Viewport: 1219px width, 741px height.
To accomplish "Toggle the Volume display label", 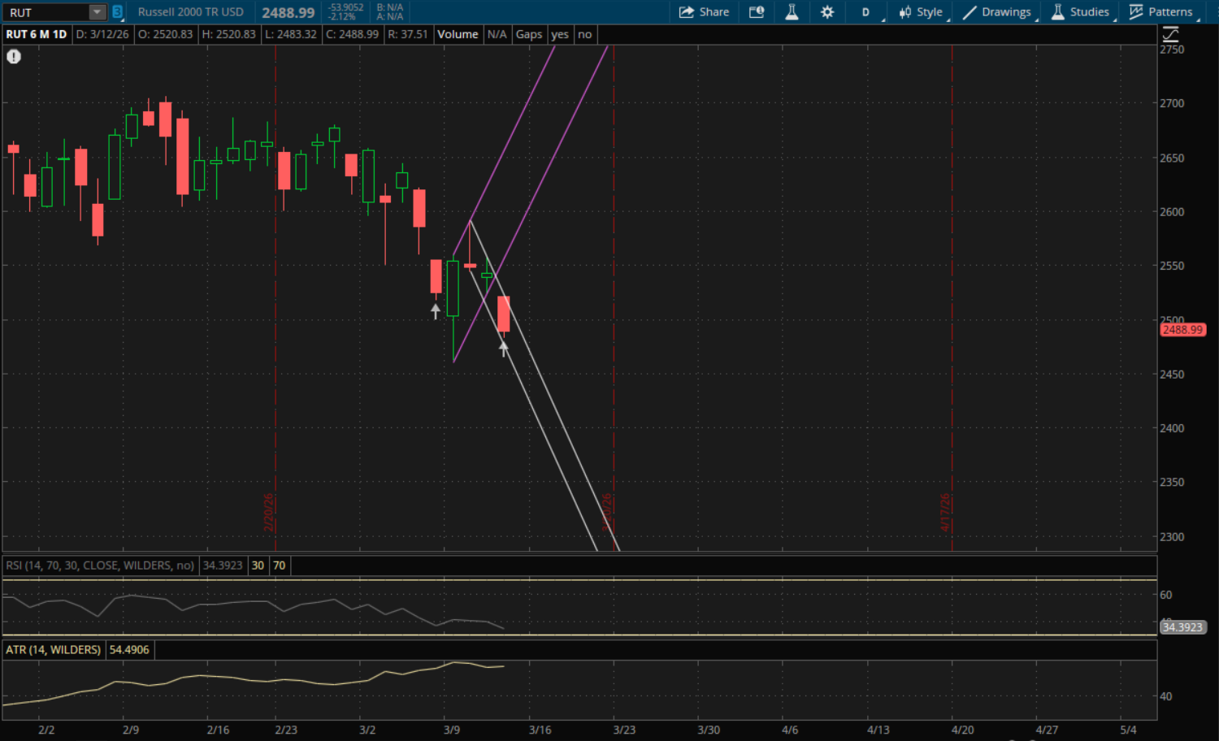I will point(458,34).
